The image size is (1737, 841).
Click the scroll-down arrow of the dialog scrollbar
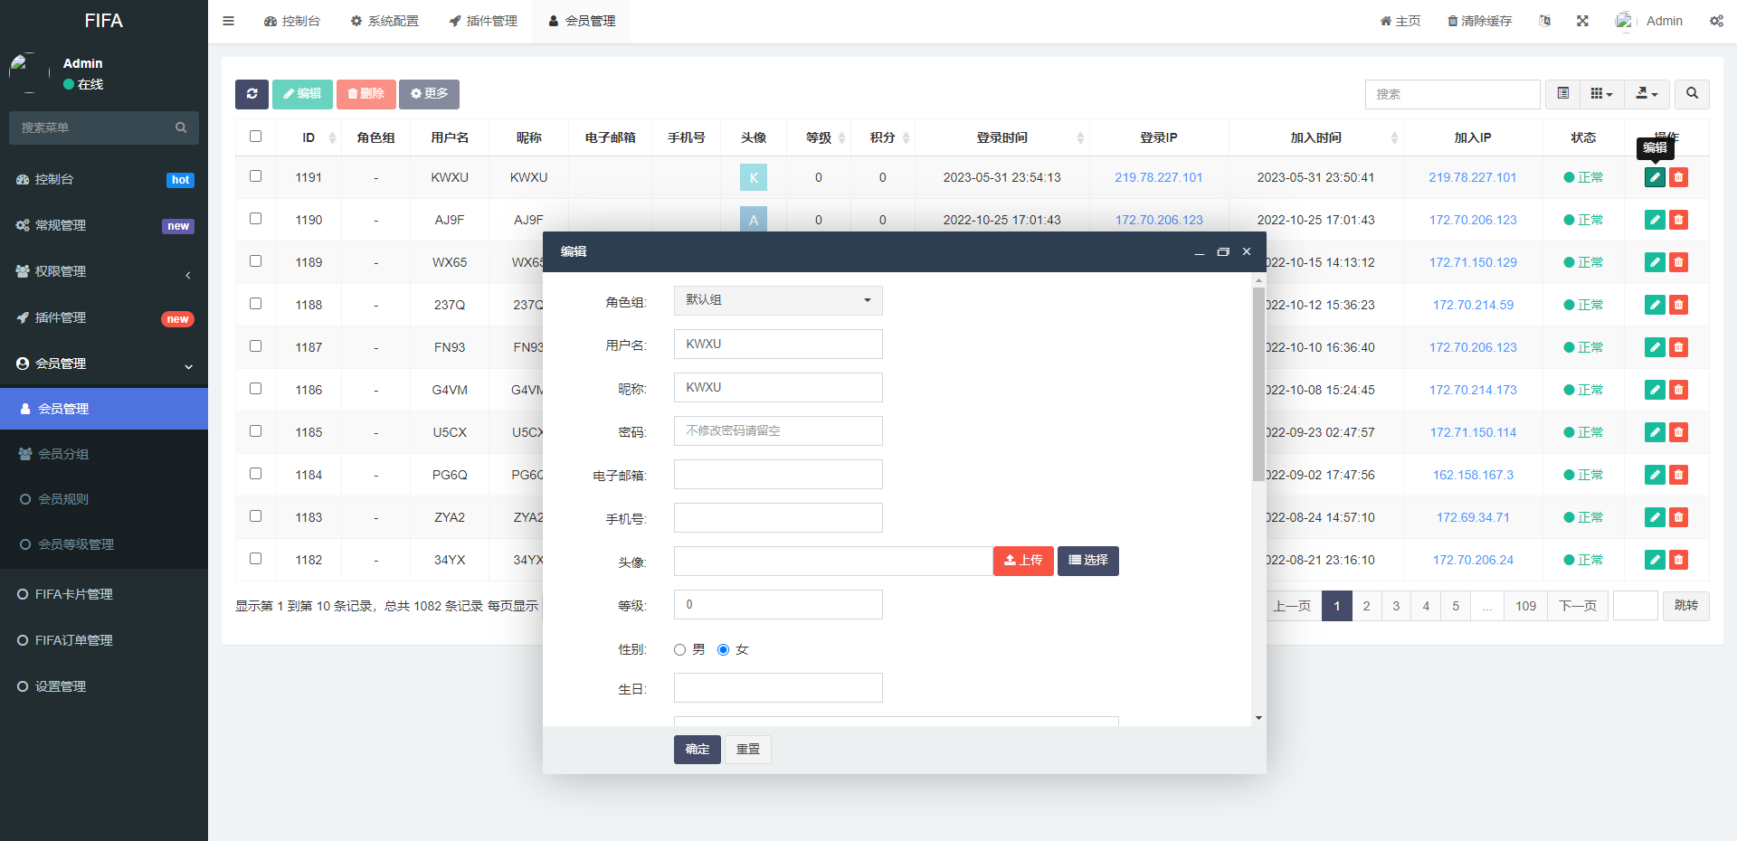(1258, 718)
